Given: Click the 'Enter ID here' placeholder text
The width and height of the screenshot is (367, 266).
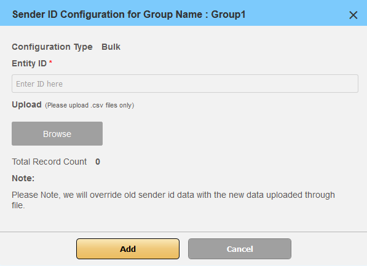Looking at the screenshot, I should tap(39, 84).
